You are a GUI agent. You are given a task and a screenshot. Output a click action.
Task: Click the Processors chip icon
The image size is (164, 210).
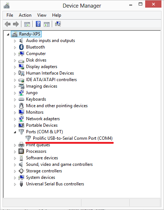click(x=21, y=151)
